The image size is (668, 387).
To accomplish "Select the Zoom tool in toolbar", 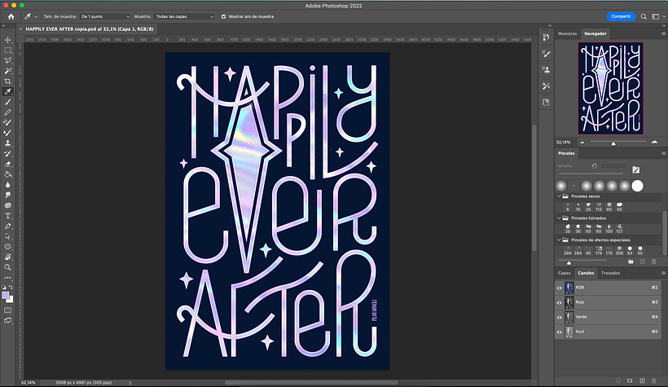I will click(7, 267).
